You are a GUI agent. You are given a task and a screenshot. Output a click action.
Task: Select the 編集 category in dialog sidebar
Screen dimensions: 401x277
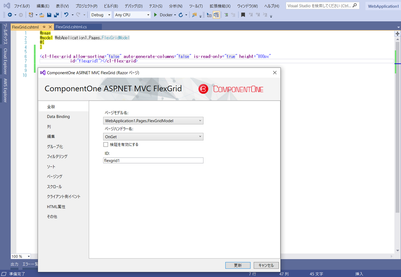point(63,136)
